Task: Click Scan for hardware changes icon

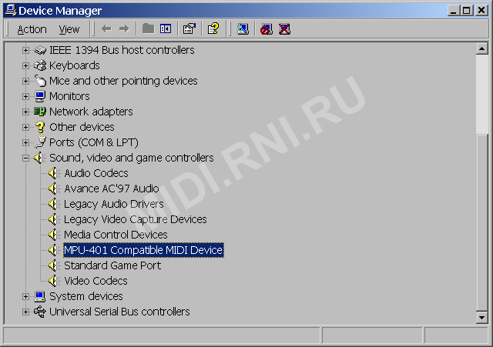Action: pyautogui.click(x=243, y=29)
